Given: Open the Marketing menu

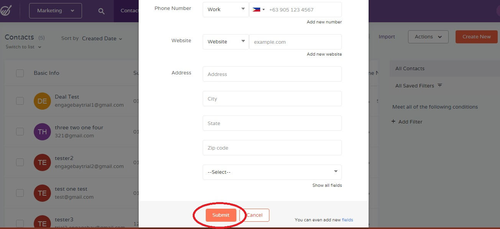Looking at the screenshot, I should pos(55,11).
